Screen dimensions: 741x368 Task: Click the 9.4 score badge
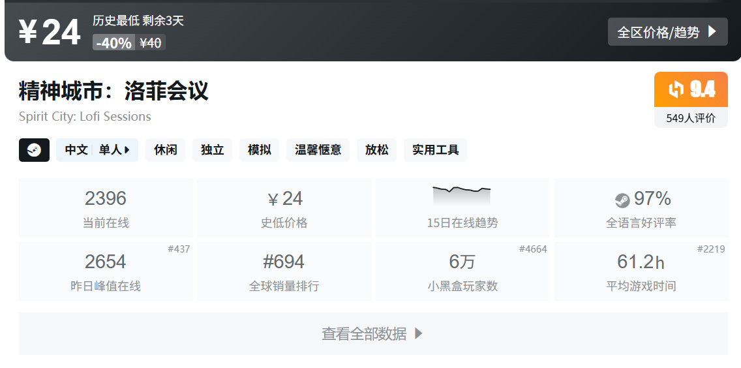691,89
